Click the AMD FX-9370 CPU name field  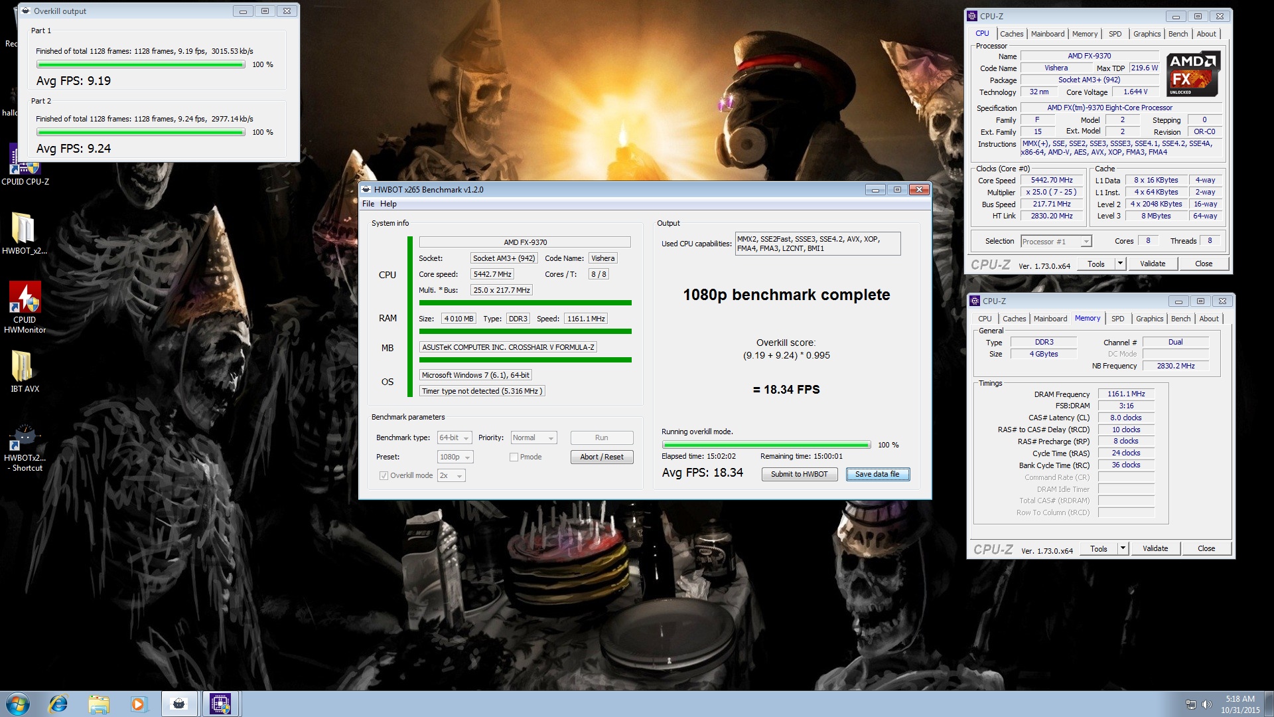[525, 243]
